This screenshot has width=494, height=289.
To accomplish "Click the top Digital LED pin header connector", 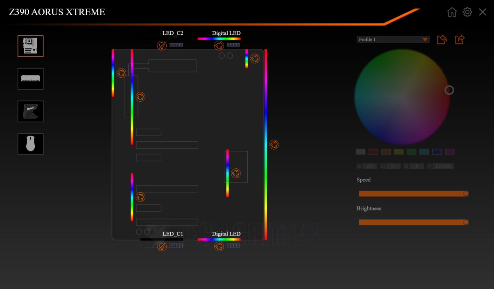I will coord(233,45).
